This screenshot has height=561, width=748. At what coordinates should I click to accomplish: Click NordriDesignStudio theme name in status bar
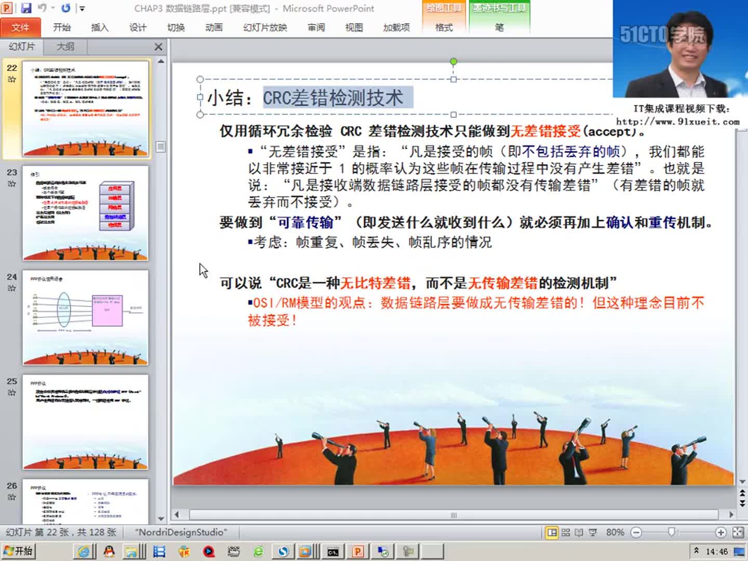coord(181,532)
